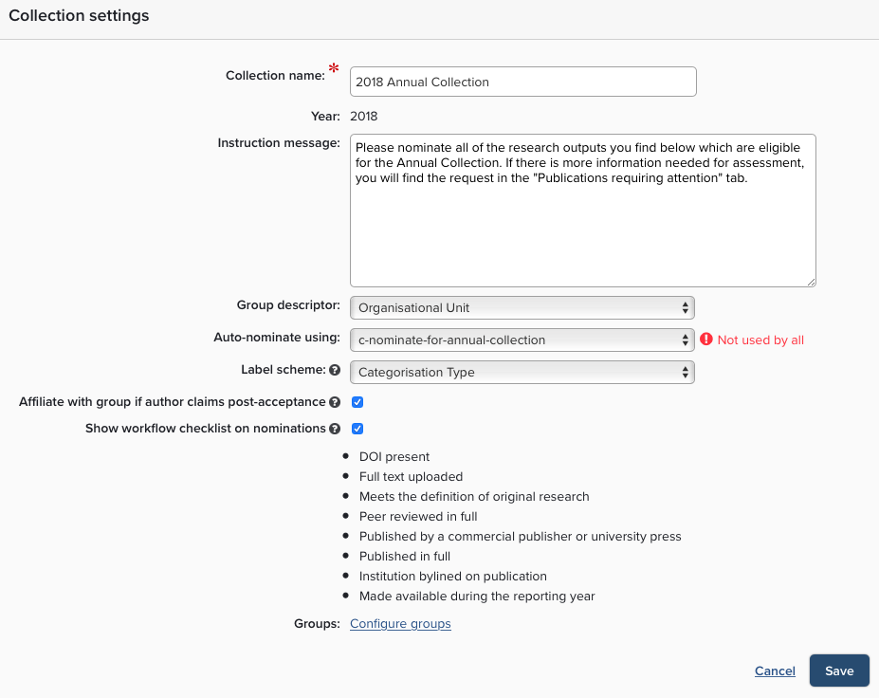Toggle Show workflow checklist on nominations checkbox
Screen dimensions: 879x698
click(357, 429)
